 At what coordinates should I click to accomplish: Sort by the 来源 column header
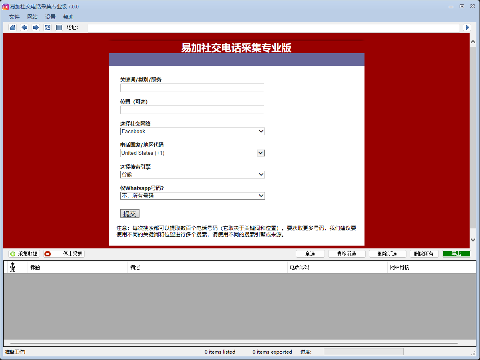pos(18,267)
